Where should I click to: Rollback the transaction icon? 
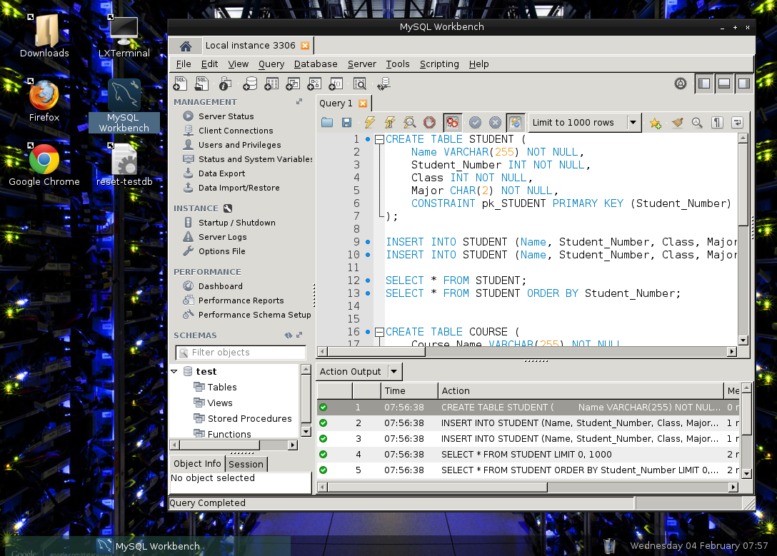click(495, 122)
